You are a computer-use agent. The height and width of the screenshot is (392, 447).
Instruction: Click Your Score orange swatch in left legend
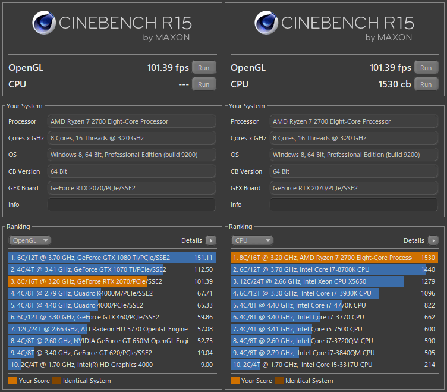13,381
